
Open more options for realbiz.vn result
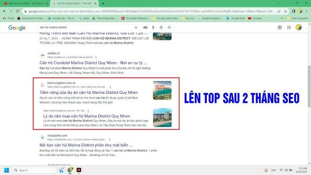[x=96, y=57]
